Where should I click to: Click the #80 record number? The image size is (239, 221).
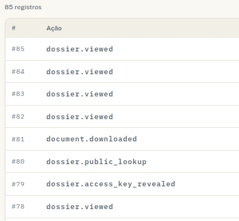(18, 161)
